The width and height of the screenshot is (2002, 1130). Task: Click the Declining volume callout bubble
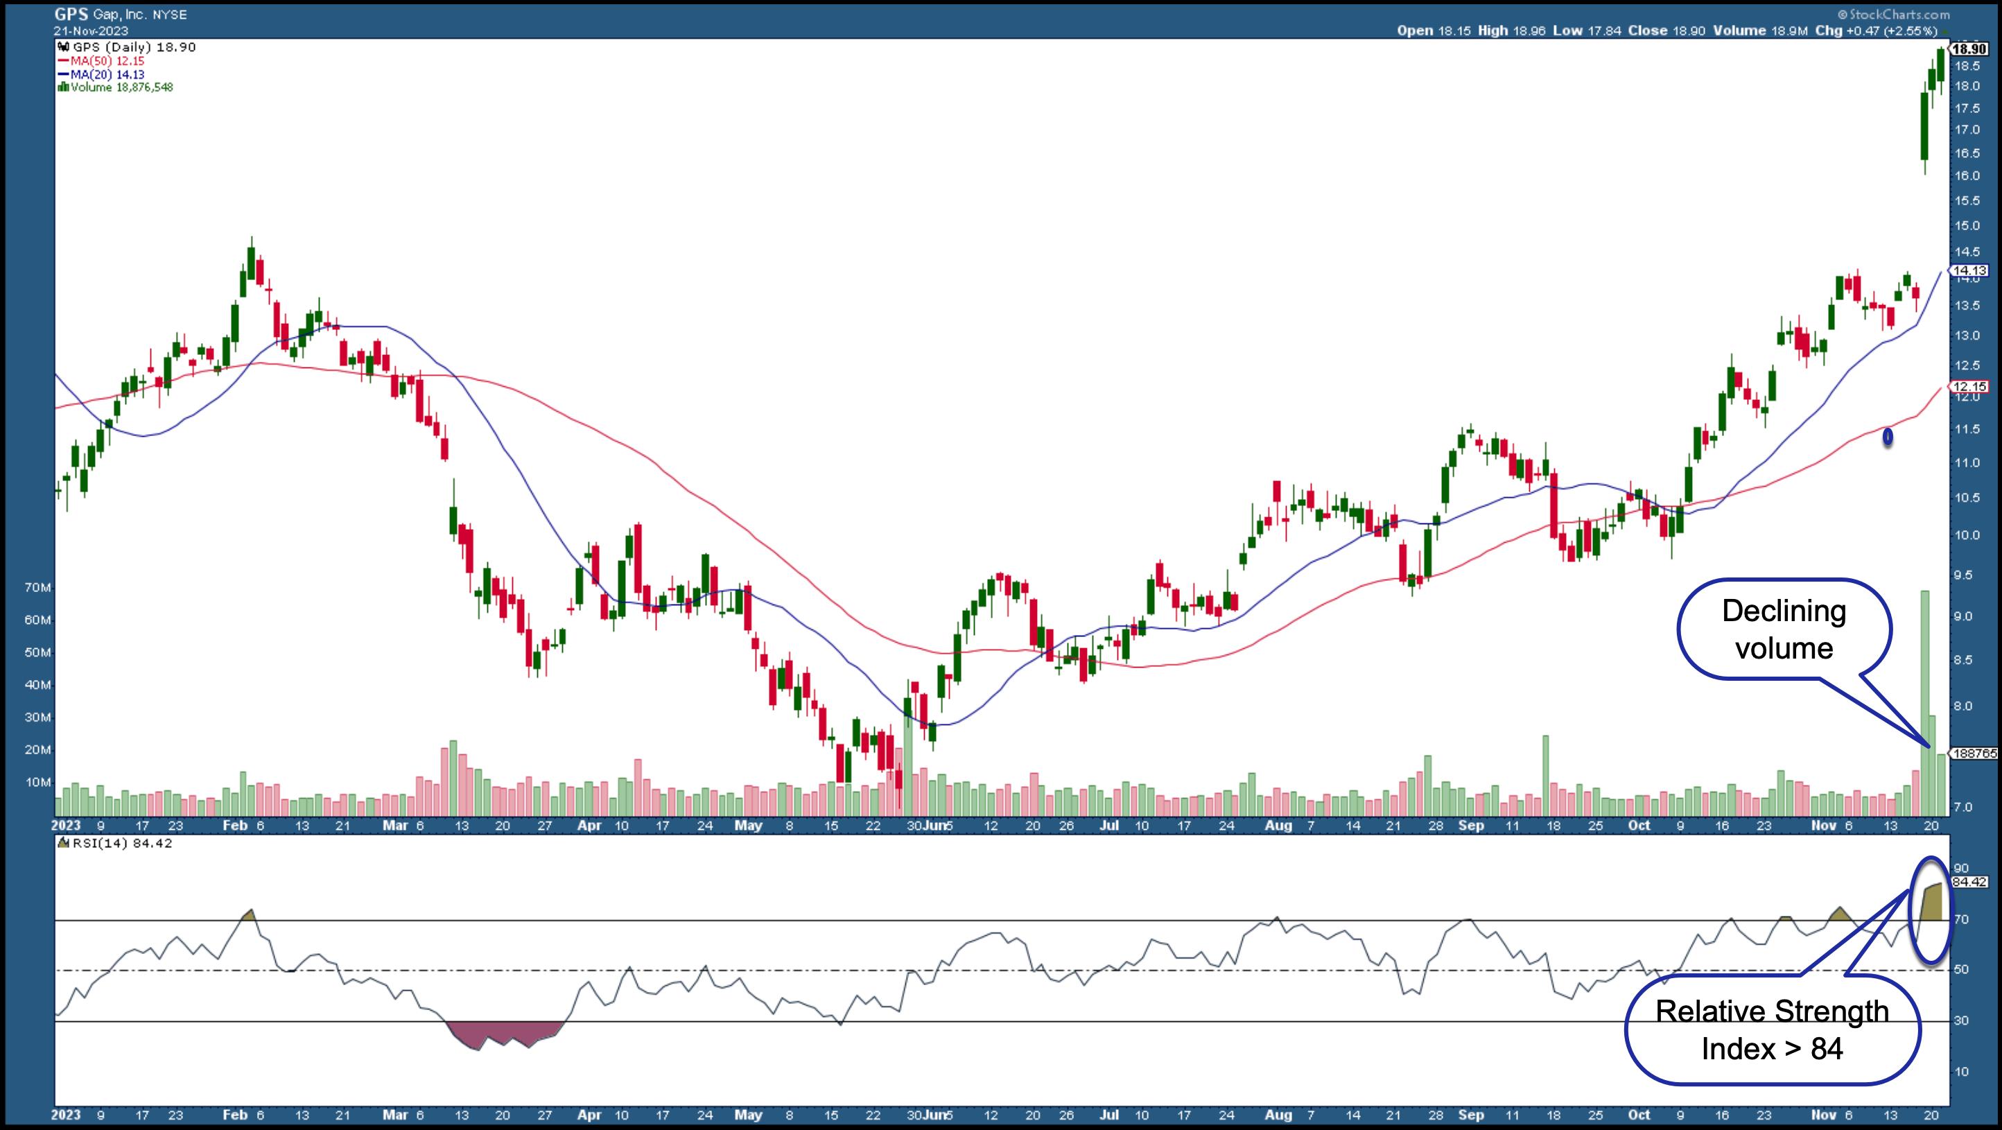[1784, 629]
